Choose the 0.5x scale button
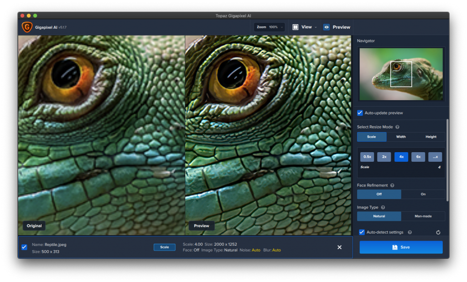467x282 pixels. (367, 157)
